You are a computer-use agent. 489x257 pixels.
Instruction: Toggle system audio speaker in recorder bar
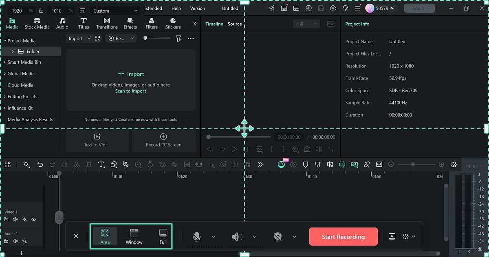(237, 236)
